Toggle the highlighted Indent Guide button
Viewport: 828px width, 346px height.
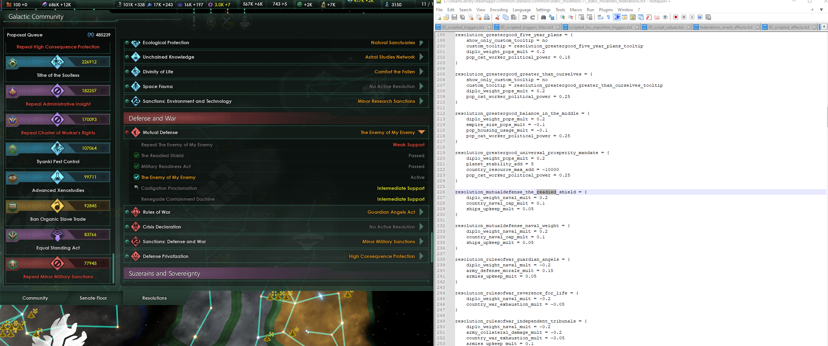point(617,17)
